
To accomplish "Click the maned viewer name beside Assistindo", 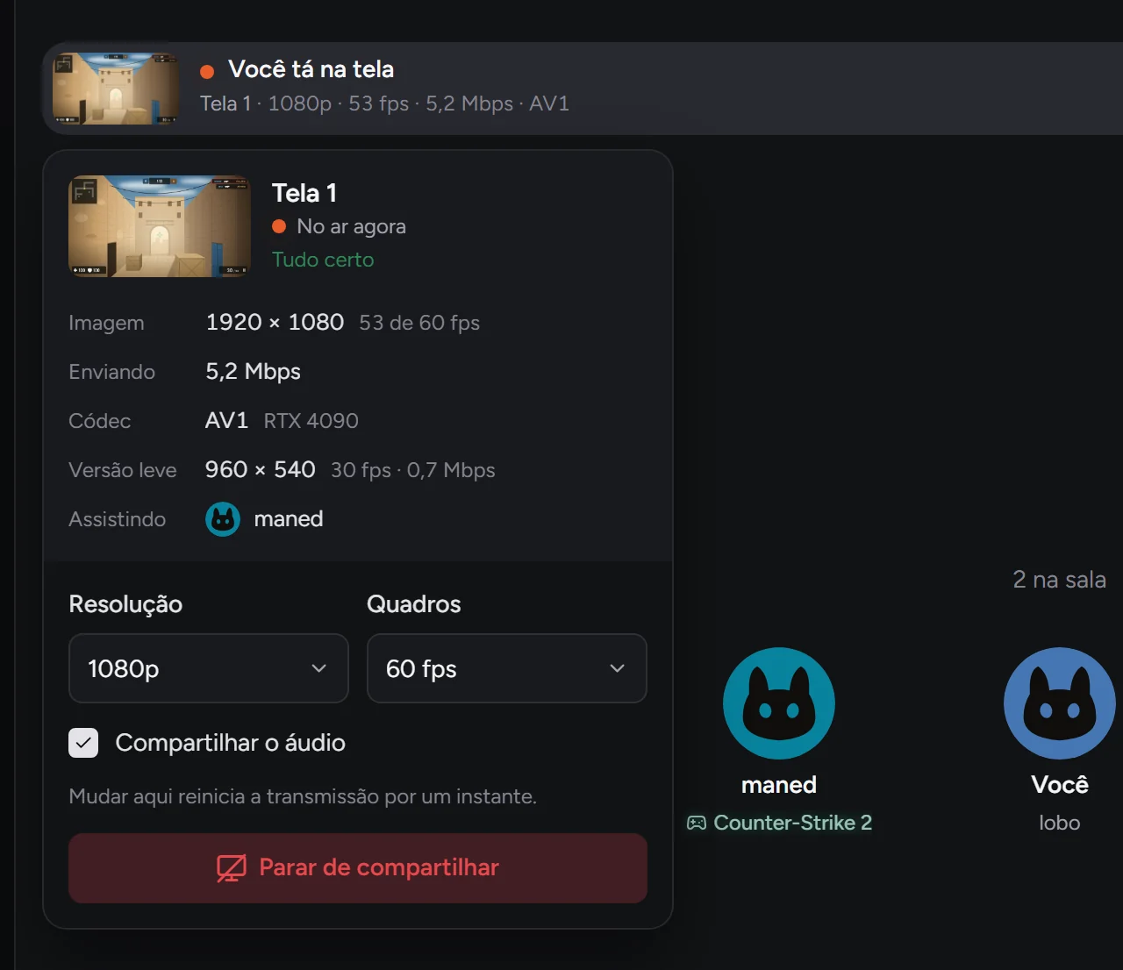I will pyautogui.click(x=289, y=519).
